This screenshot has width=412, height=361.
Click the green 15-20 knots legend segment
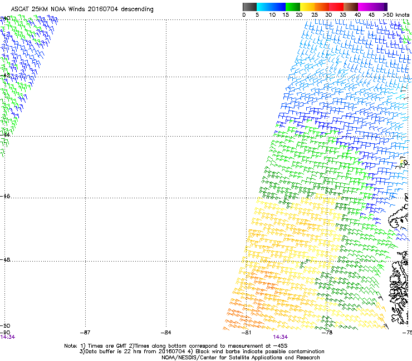pyautogui.click(x=293, y=7)
